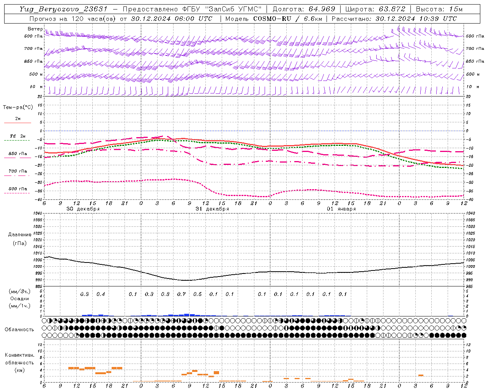Click the (мм/1ч.) precipitation unit label
Screen dimensions: 486x389
[20, 306]
